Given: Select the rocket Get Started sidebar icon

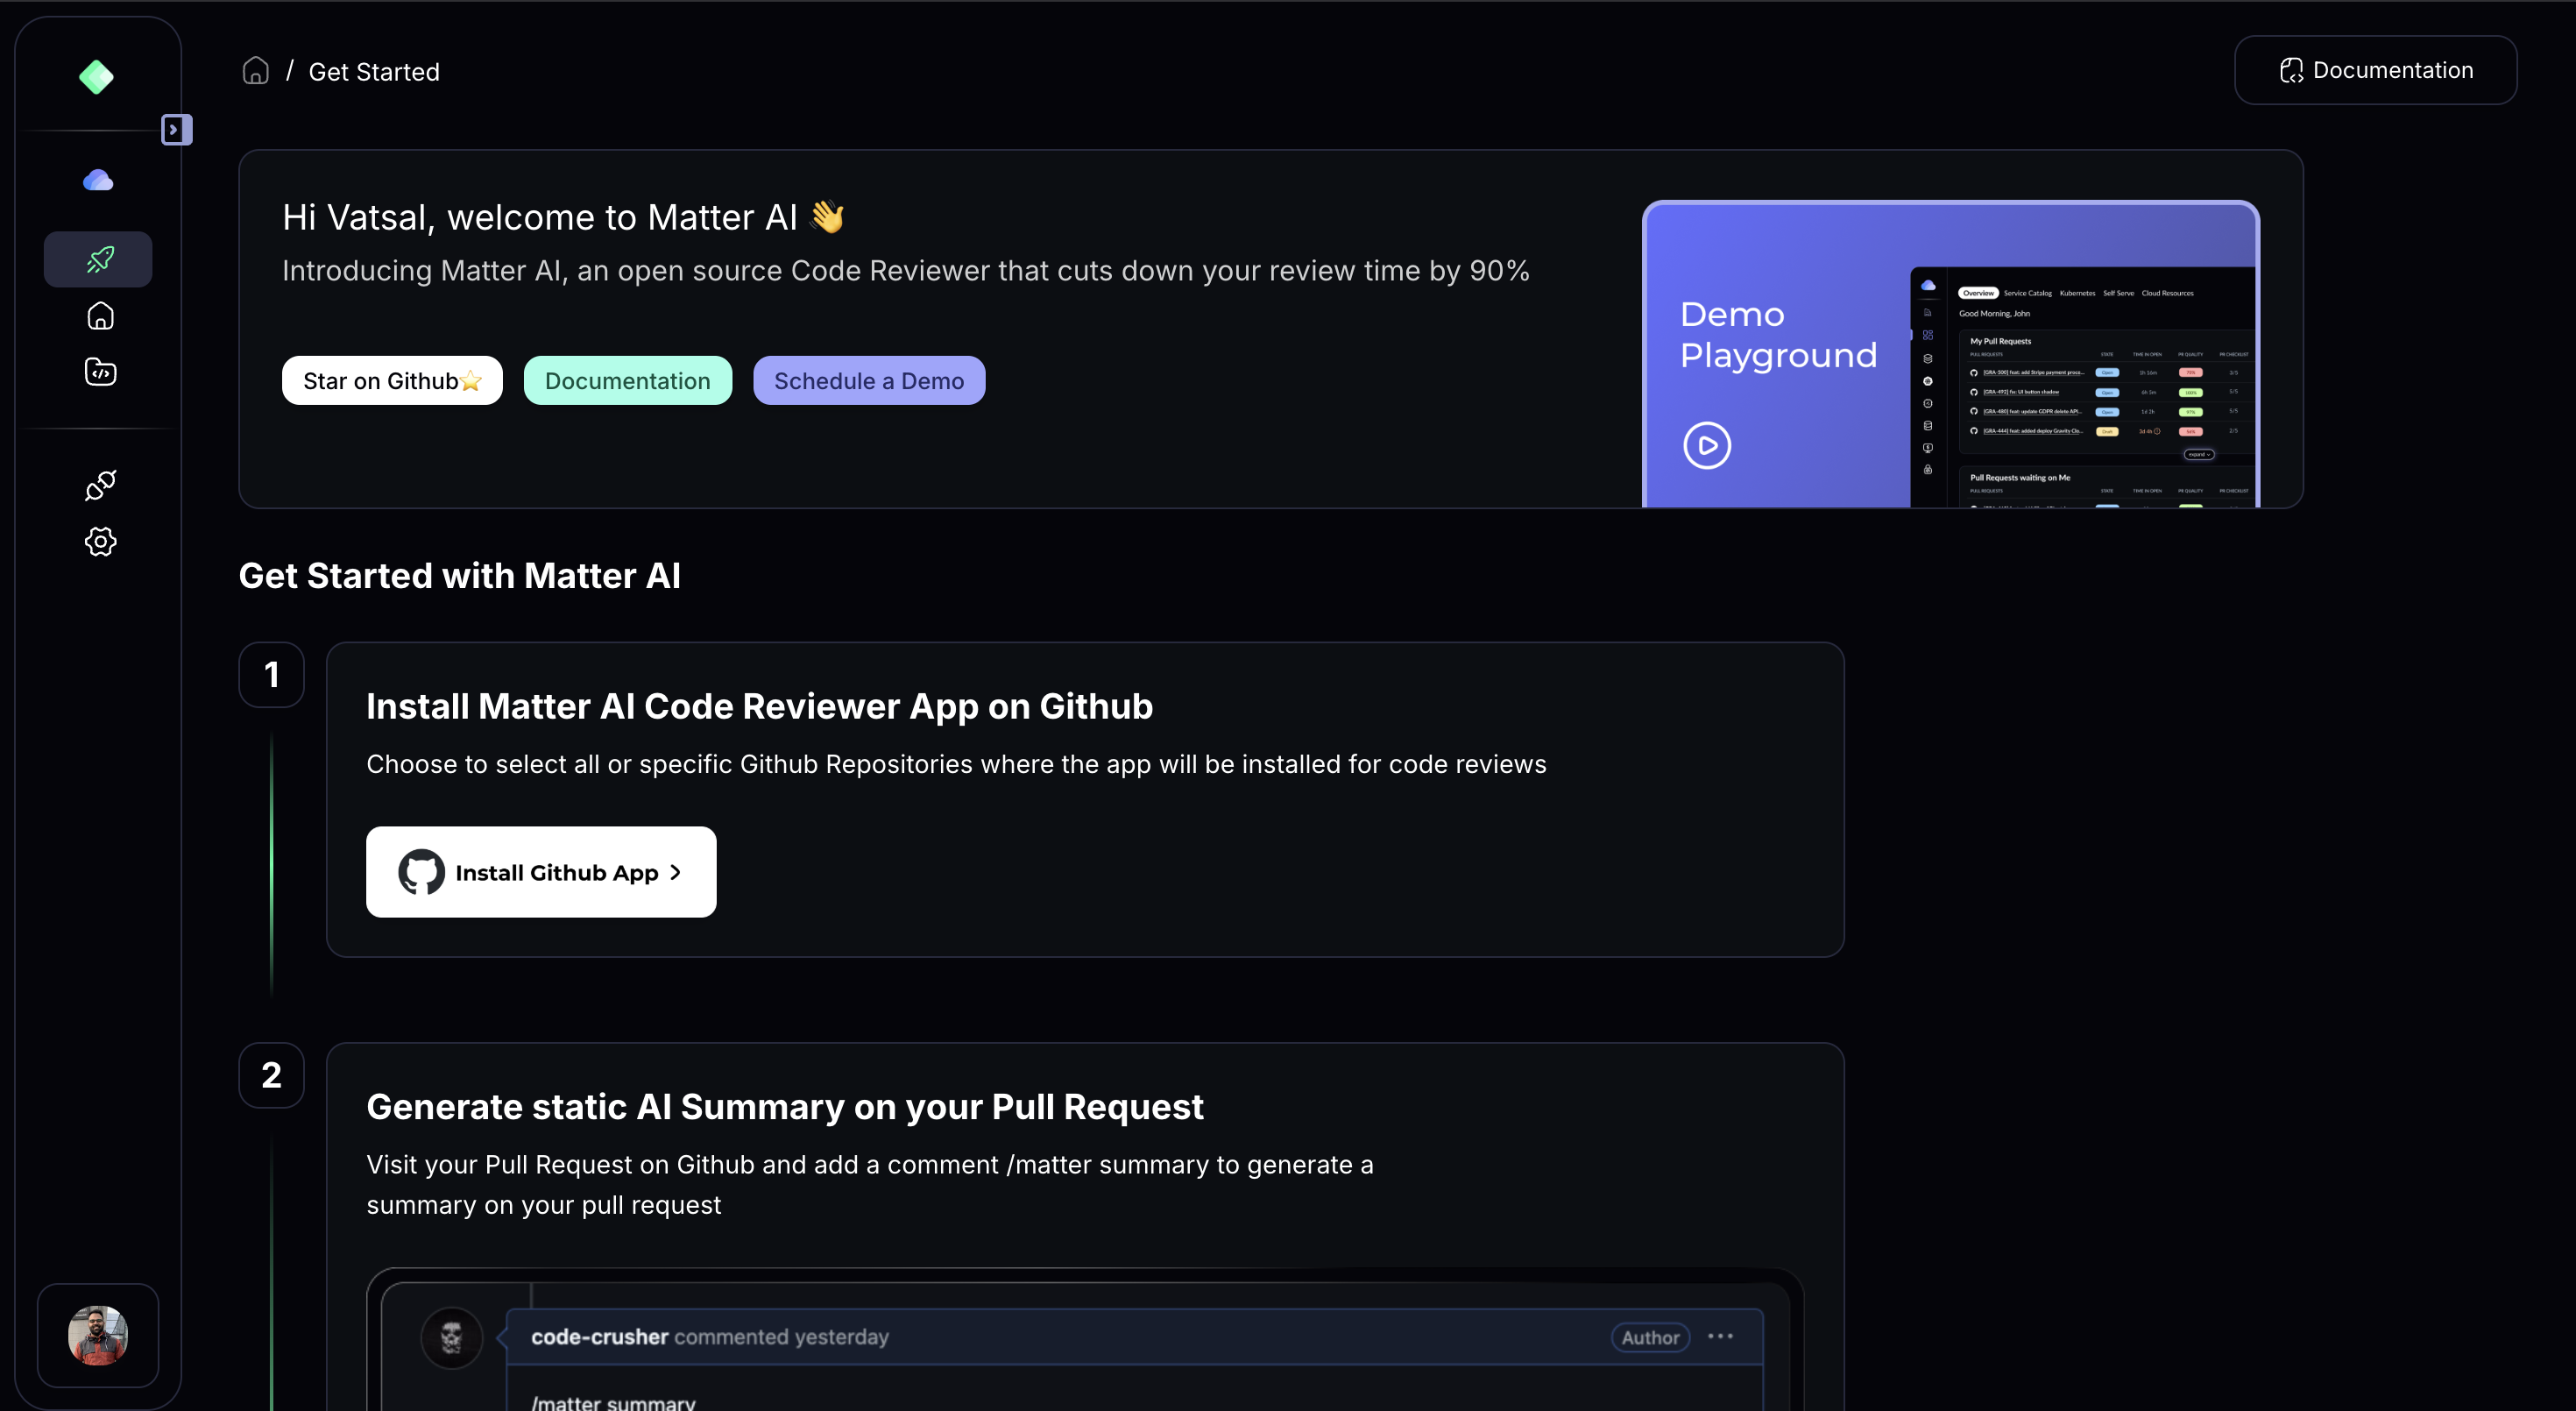Looking at the screenshot, I should point(98,259).
